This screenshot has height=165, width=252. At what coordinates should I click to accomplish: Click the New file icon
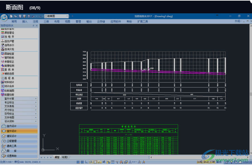point(11,16)
